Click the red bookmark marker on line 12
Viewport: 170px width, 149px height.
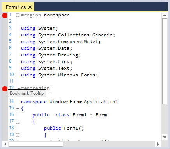click(5, 89)
